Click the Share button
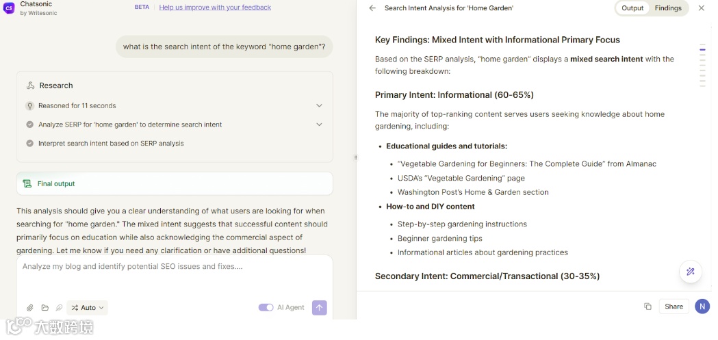Viewport: 718px width, 340px height. (x=674, y=306)
